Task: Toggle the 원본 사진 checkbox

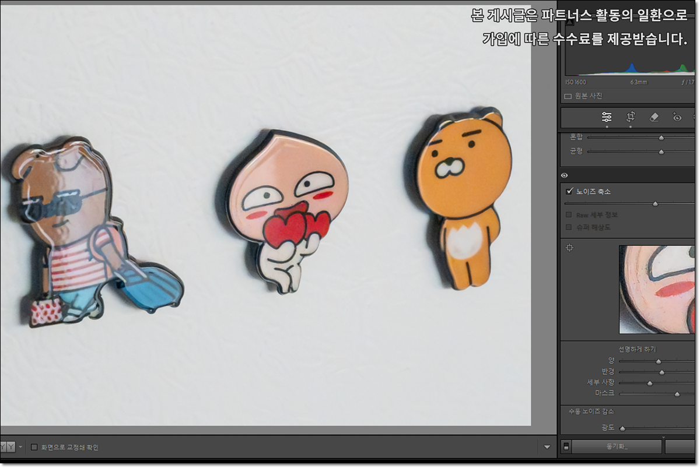Action: (568, 96)
